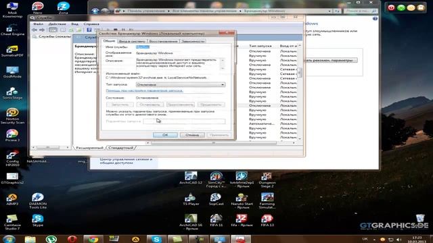Open GodMode desktop icon
The height and width of the screenshot is (243, 433).
pyautogui.click(x=12, y=72)
